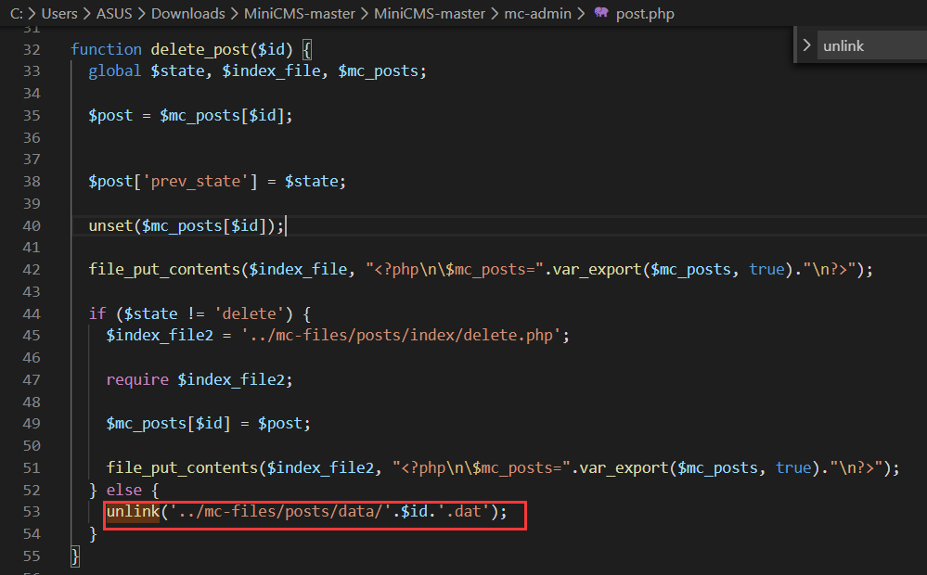
Task: Click line number 32 in the gutter
Action: (32, 50)
